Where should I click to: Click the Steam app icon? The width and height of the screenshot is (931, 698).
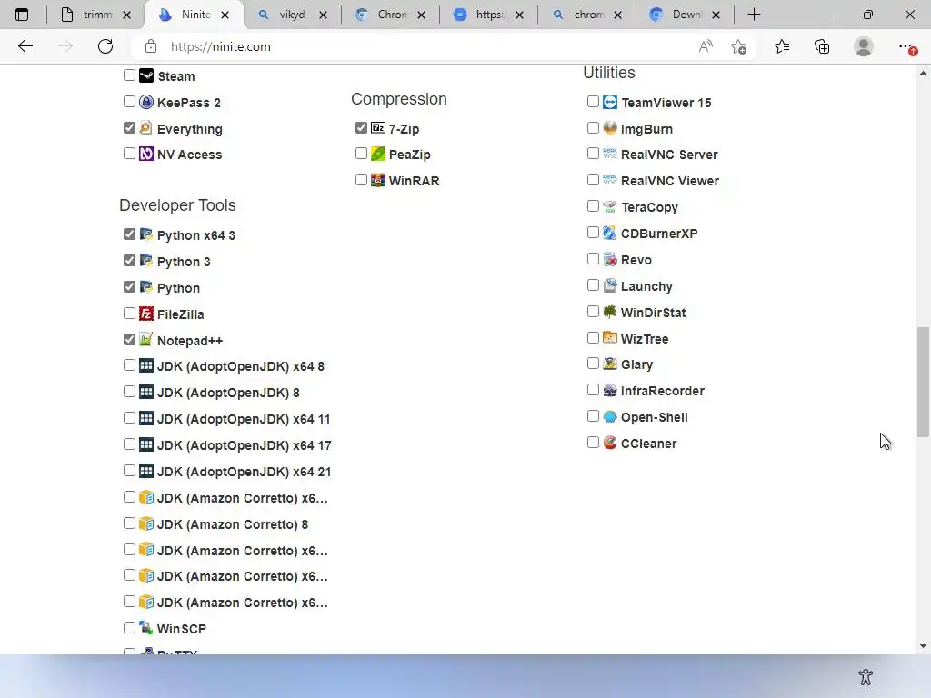pyautogui.click(x=146, y=75)
